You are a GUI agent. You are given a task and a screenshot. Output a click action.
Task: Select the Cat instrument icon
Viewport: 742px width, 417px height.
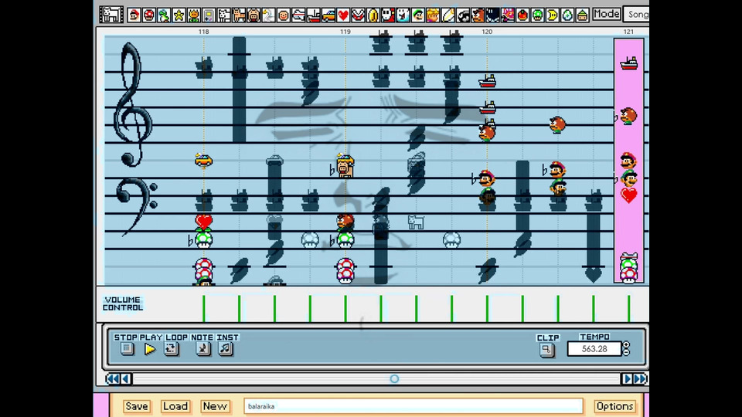(x=239, y=15)
